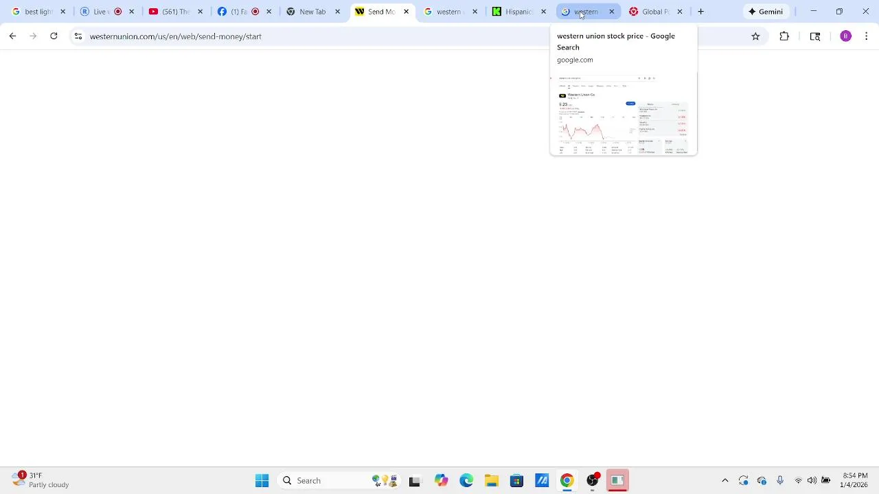This screenshot has height=494, width=879.
Task: Click the forward navigation arrow
Action: pos(33,36)
